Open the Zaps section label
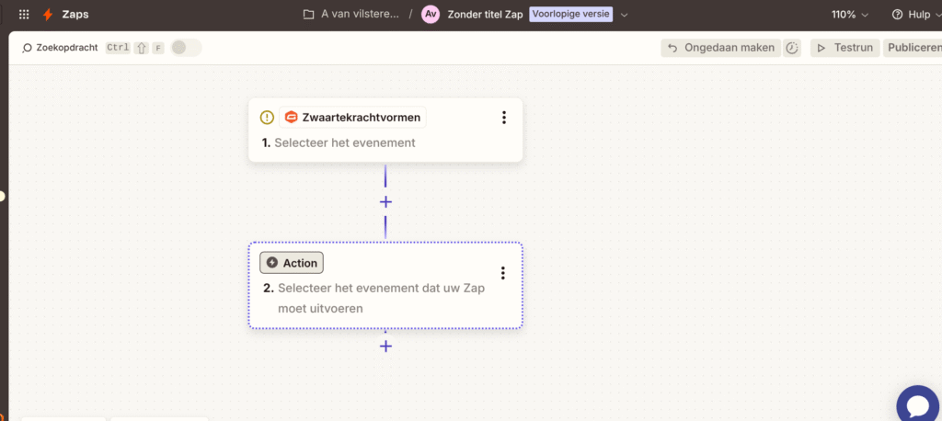The image size is (942, 421). 75,15
